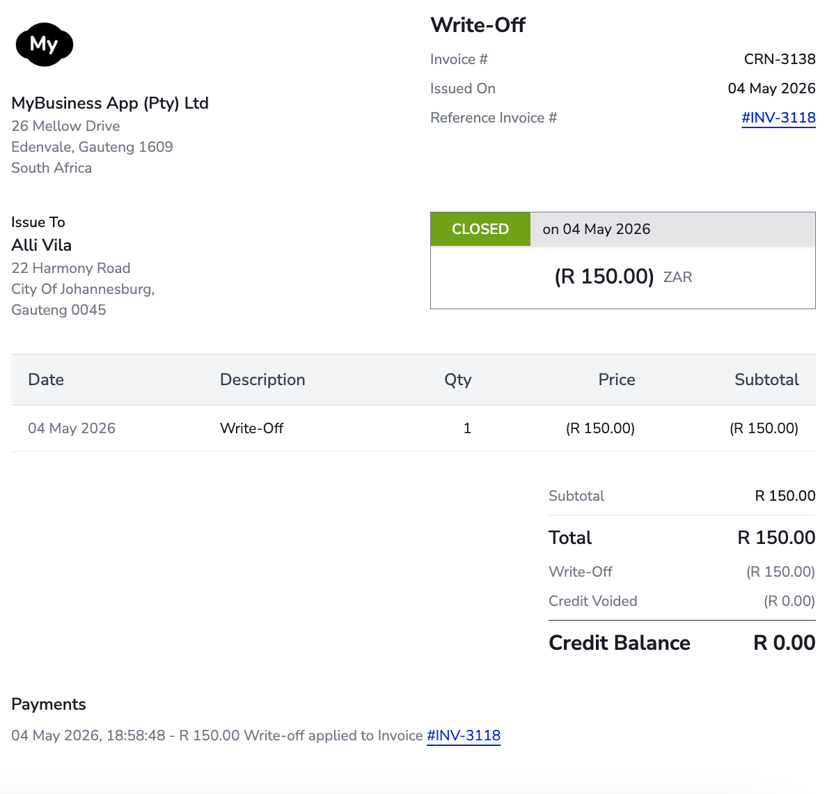Click the Write-Off line item description

click(x=251, y=428)
